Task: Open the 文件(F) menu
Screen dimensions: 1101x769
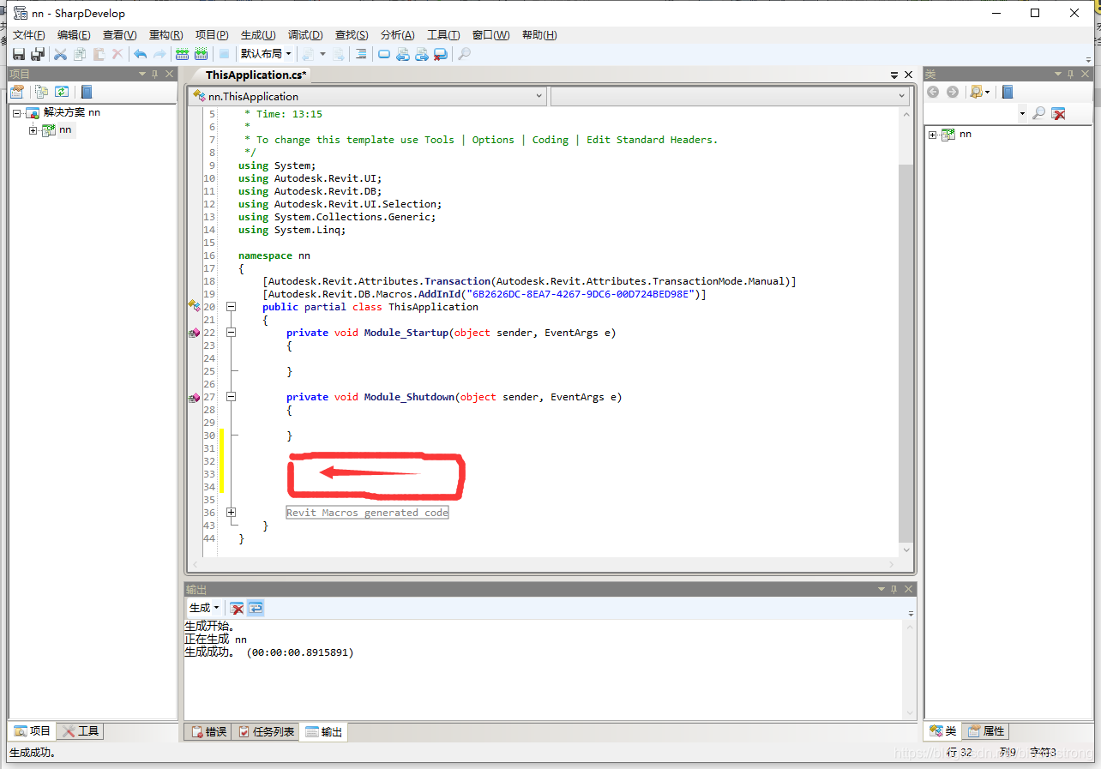Action: 28,35
